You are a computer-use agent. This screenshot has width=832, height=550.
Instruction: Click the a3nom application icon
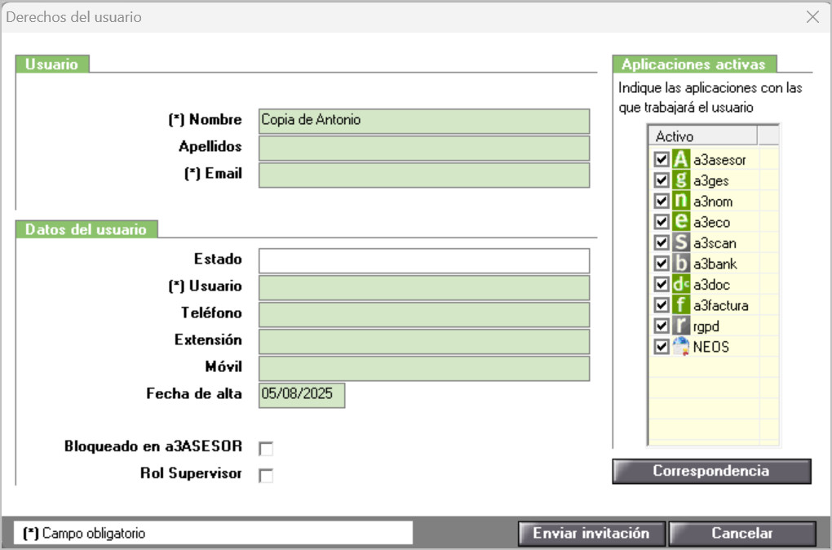coord(681,201)
